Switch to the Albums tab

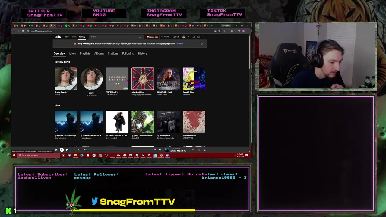click(x=99, y=53)
